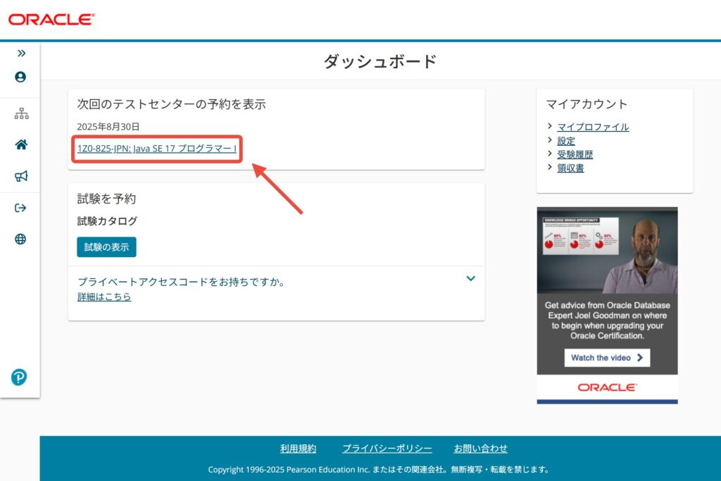The height and width of the screenshot is (481, 721).
Task: Click the 試験の表示 button
Action: click(x=106, y=247)
